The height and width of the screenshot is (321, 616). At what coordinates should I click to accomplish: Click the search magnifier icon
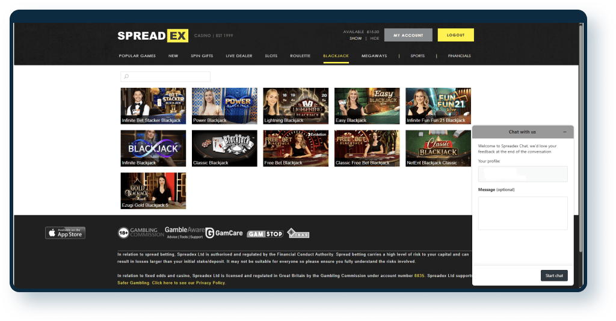126,76
